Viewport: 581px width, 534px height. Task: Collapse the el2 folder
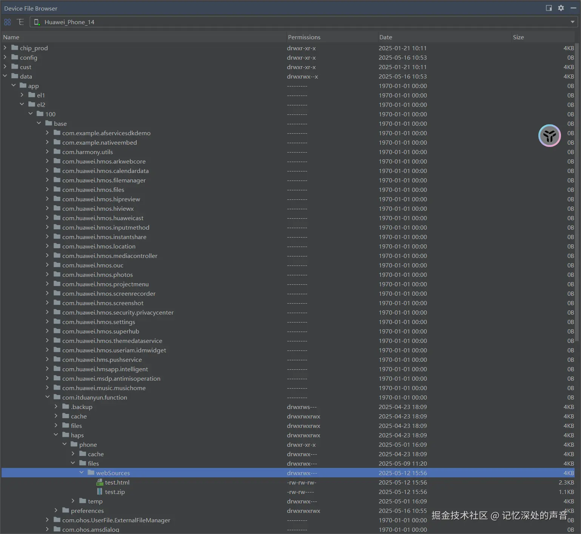coord(22,104)
